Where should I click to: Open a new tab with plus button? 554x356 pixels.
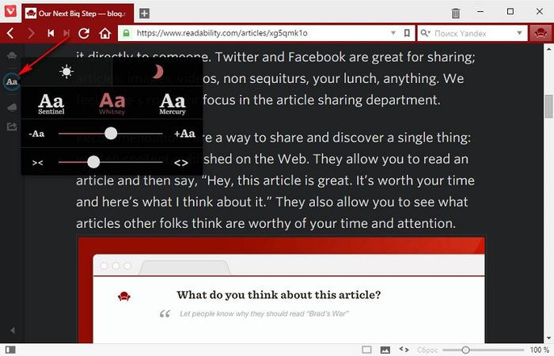pyautogui.click(x=145, y=13)
